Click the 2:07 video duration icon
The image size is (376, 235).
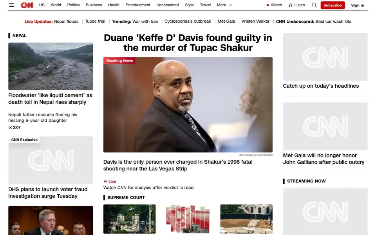(10, 128)
